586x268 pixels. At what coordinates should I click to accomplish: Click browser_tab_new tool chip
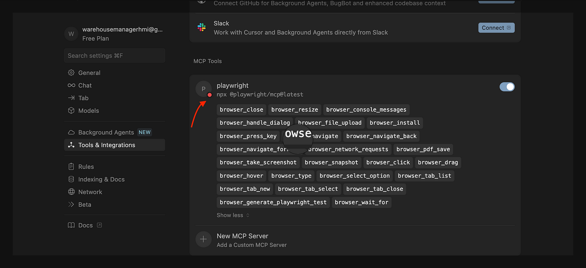point(245,189)
